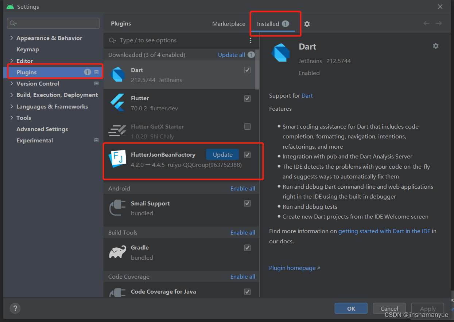Expand Build, Execution, Deployment node
The height and width of the screenshot is (322, 454).
point(12,95)
